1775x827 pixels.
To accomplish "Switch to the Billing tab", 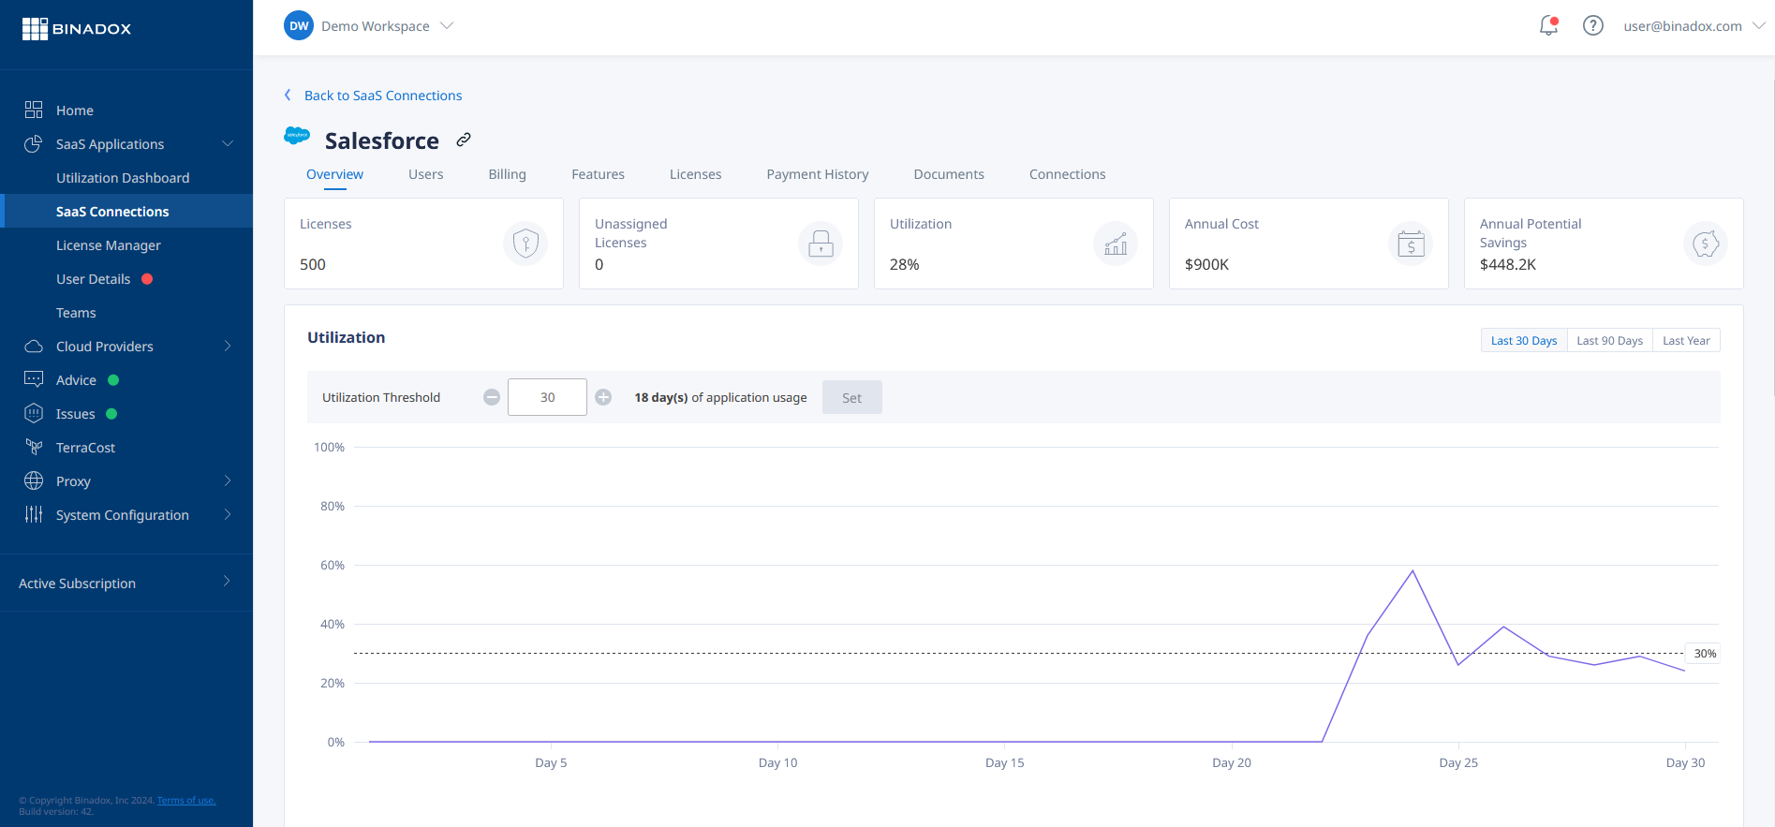I will click(507, 174).
